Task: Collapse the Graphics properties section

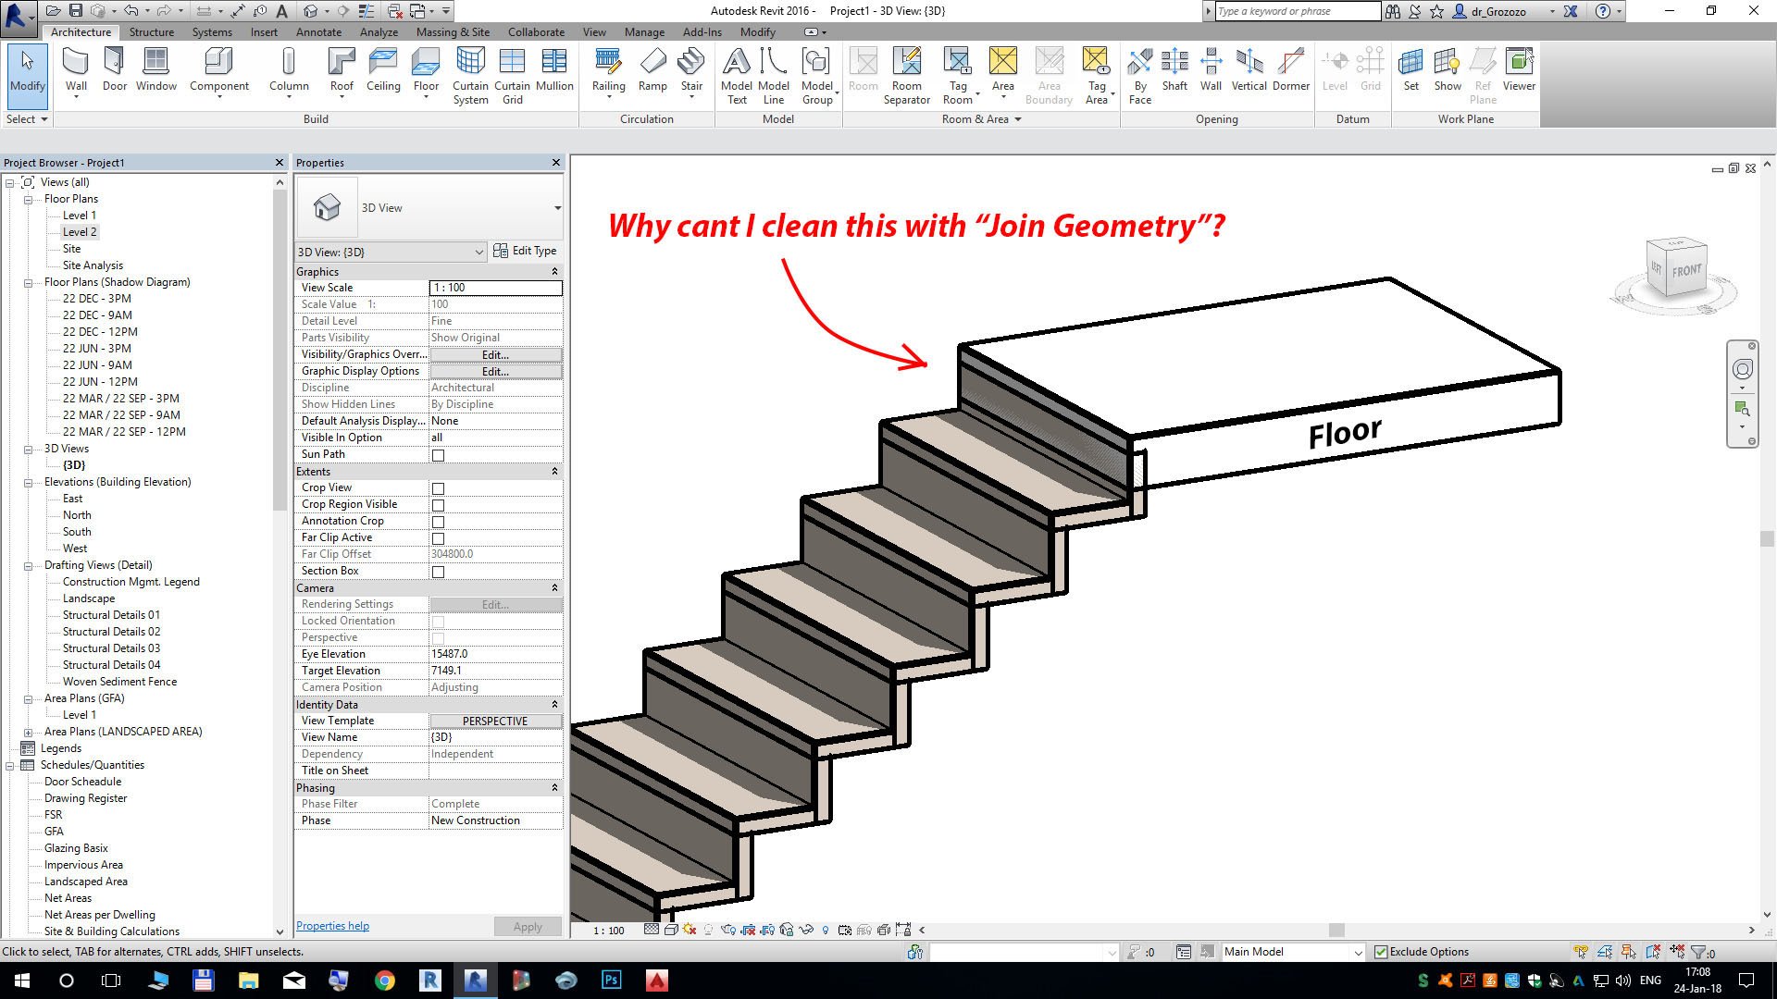Action: point(554,272)
